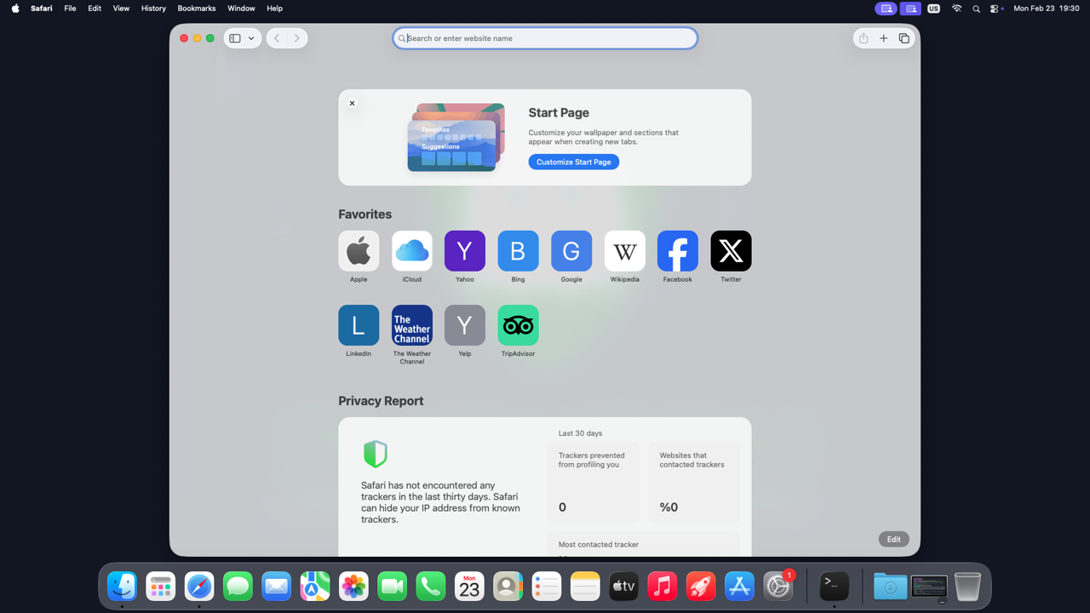1090x613 pixels.
Task: Click the Share toolbar icon
Action: pos(863,38)
